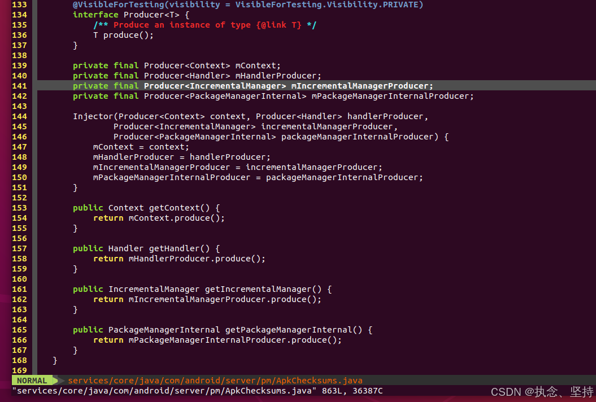596x402 pixels.
Task: Click closing brace on line 168
Action: click(x=55, y=360)
